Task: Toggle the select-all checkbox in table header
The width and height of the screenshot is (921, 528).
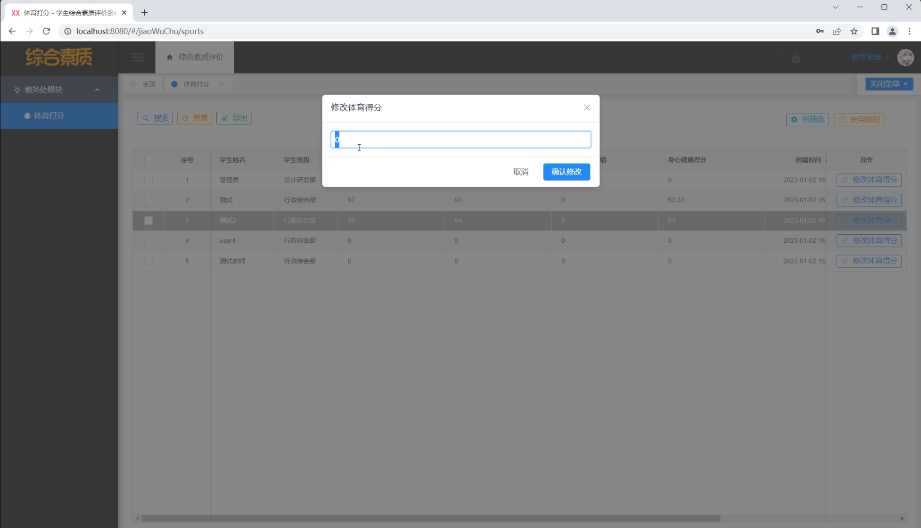Action: pos(148,160)
